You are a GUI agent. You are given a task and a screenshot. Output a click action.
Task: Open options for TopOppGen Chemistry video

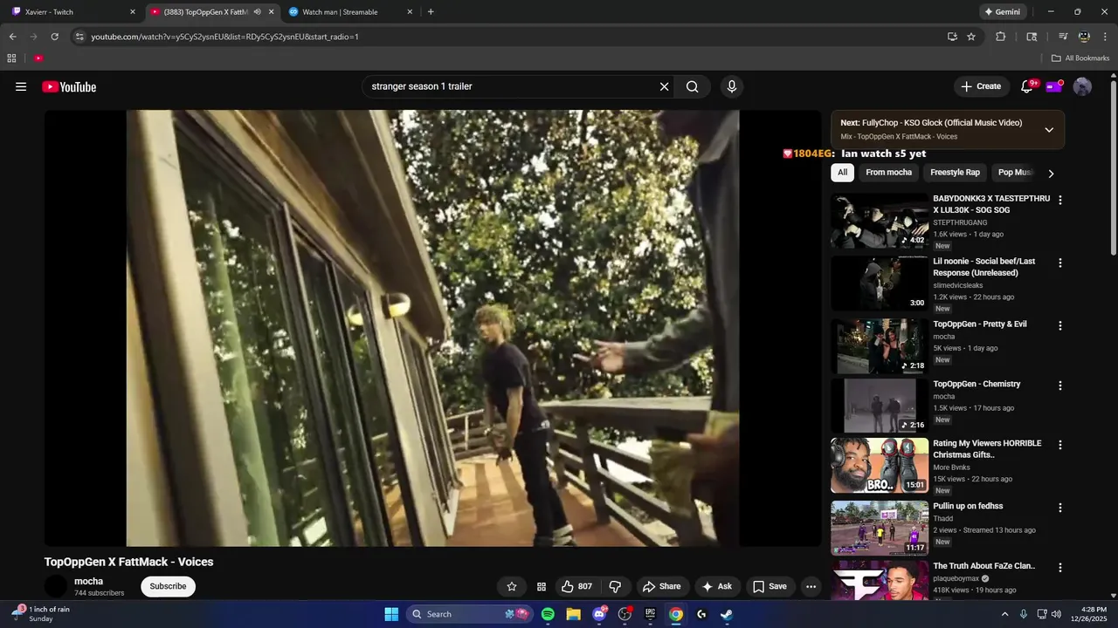point(1060,386)
